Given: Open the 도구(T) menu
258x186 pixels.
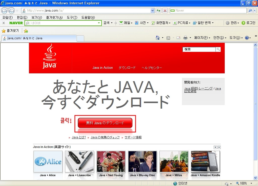Looking at the screenshot, I should 72,17.
